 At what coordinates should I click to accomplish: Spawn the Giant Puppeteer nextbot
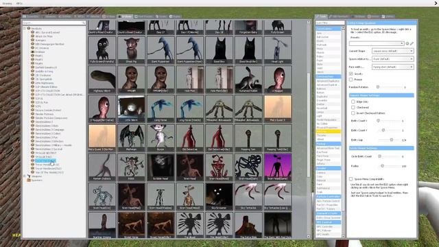point(161,50)
